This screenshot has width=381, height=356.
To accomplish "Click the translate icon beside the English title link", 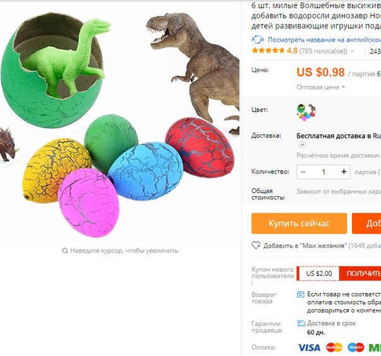I will 257,39.
